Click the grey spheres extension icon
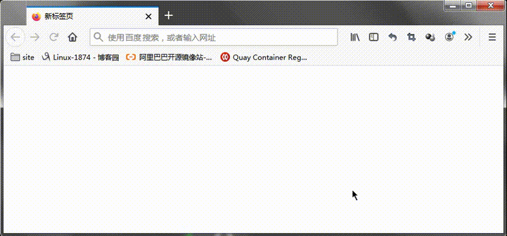 [x=430, y=37]
